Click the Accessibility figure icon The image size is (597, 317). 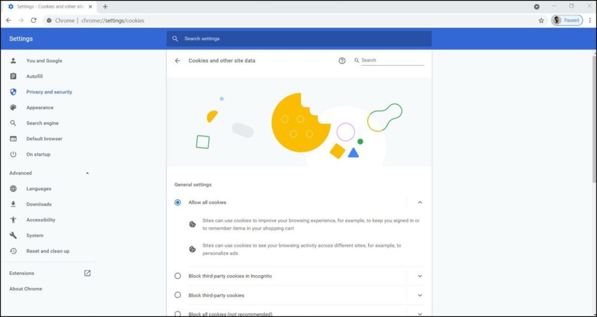point(13,220)
